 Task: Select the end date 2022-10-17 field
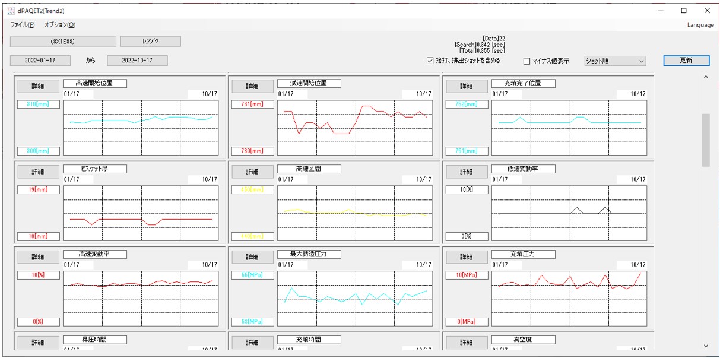tap(137, 61)
